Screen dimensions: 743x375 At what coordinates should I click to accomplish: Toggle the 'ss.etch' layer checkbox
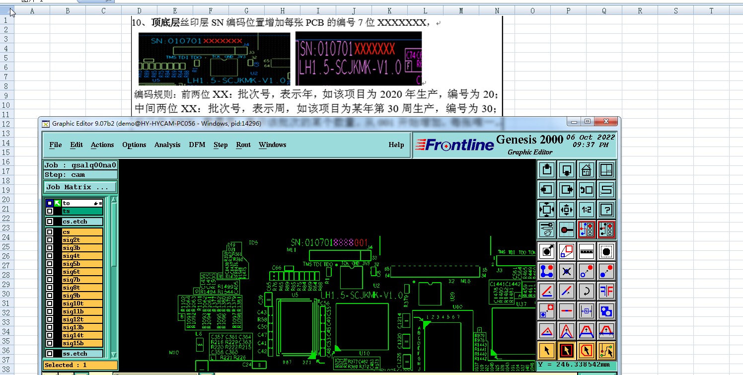point(50,354)
